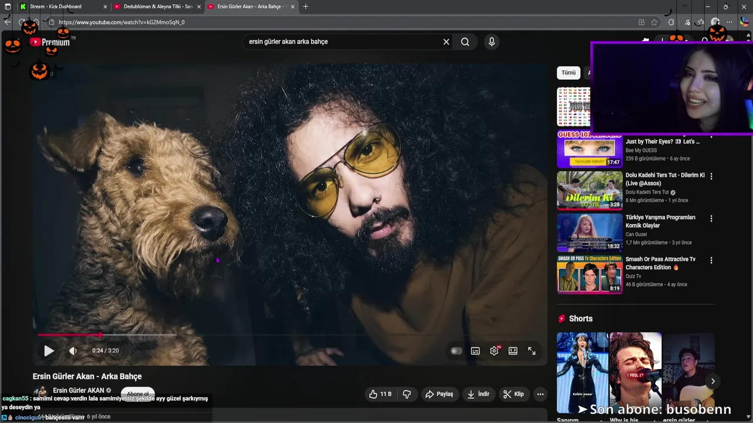Image resolution: width=753 pixels, height=423 pixels.
Task: Seek on the red video progress bar
Action: click(68, 335)
